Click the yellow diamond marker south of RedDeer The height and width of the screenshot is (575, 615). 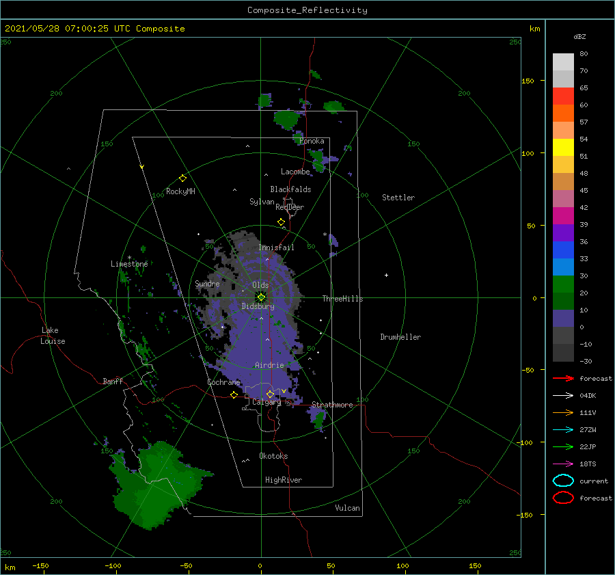(x=281, y=222)
